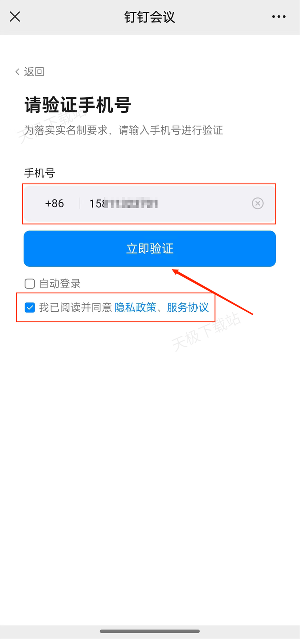This screenshot has height=639, width=300.
Task: Open the 服务协议 link
Action: [188, 307]
